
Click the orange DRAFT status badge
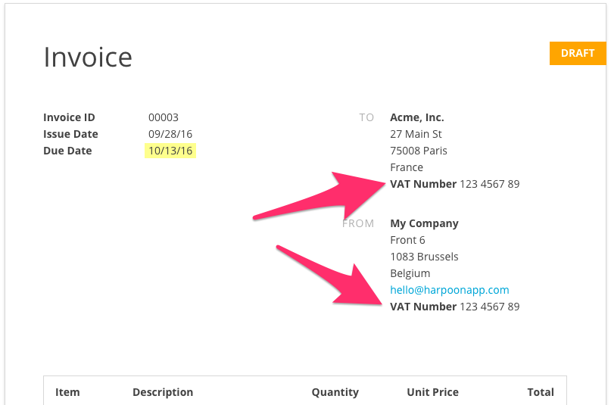tap(578, 53)
